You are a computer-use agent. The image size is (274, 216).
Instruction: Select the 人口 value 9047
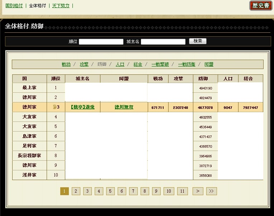tap(228, 107)
